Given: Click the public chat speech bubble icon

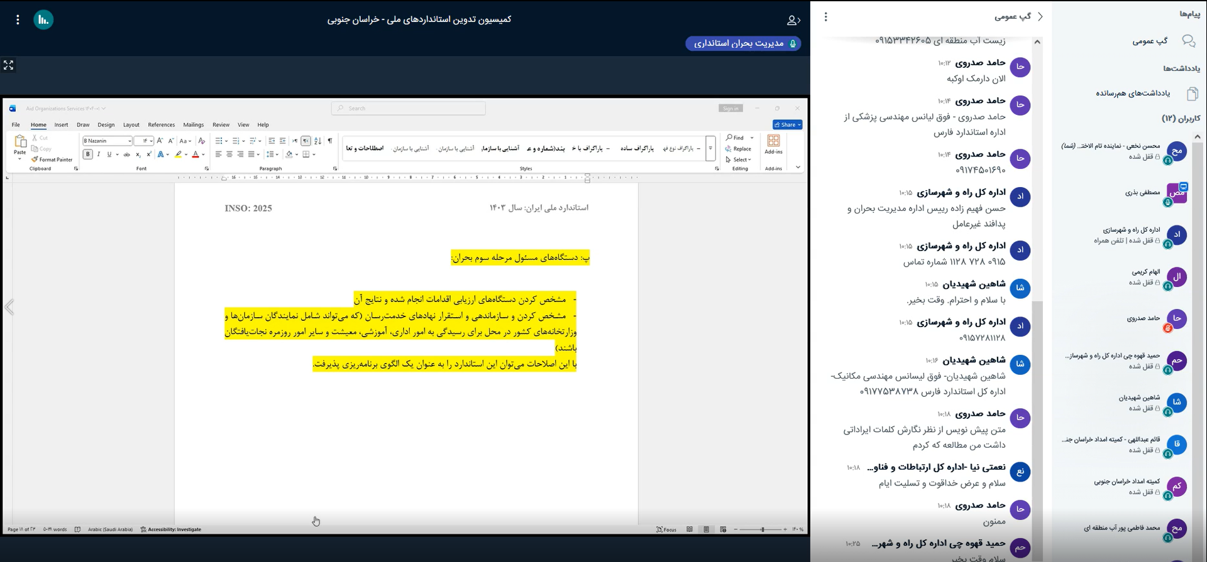Looking at the screenshot, I should 1188,41.
